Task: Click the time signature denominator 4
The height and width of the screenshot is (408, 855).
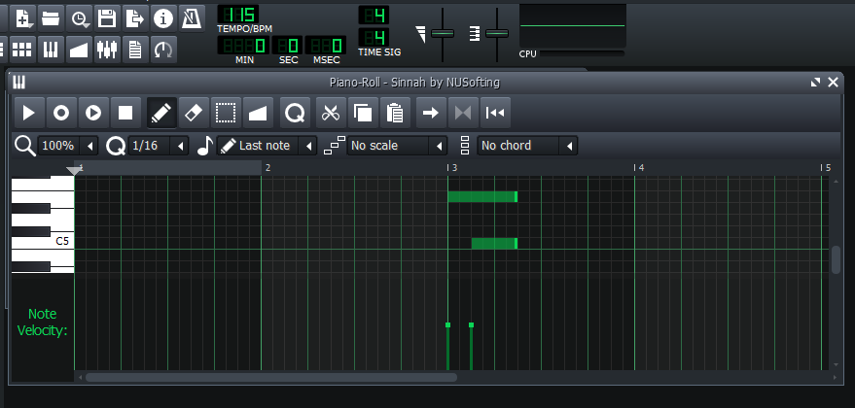Action: (x=374, y=37)
